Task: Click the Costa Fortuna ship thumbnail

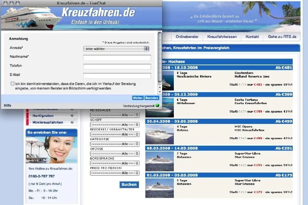Action: point(160,107)
